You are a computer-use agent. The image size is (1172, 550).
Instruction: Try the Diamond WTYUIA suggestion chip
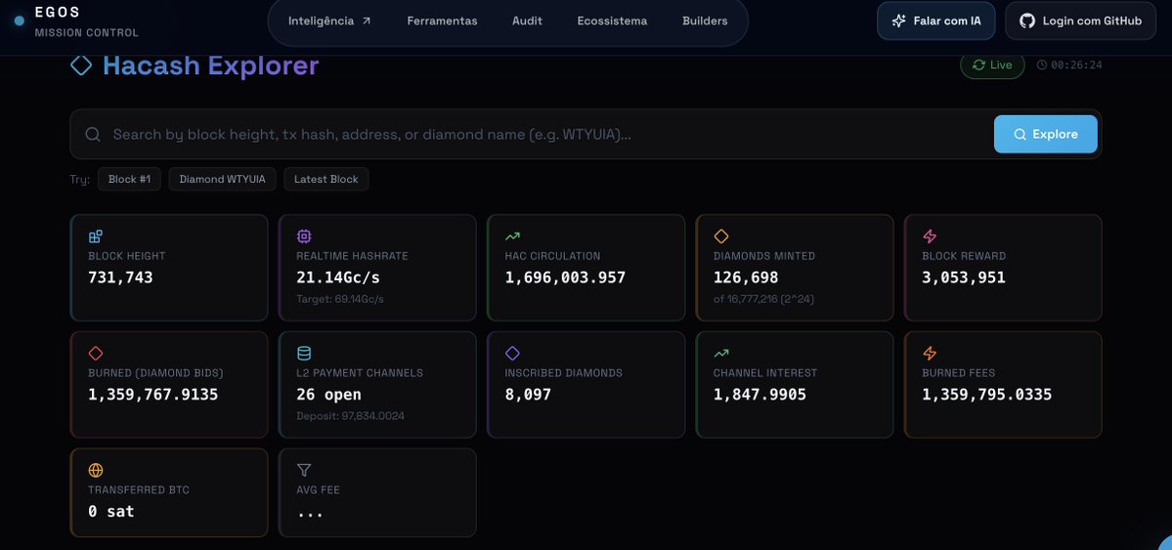[222, 180]
